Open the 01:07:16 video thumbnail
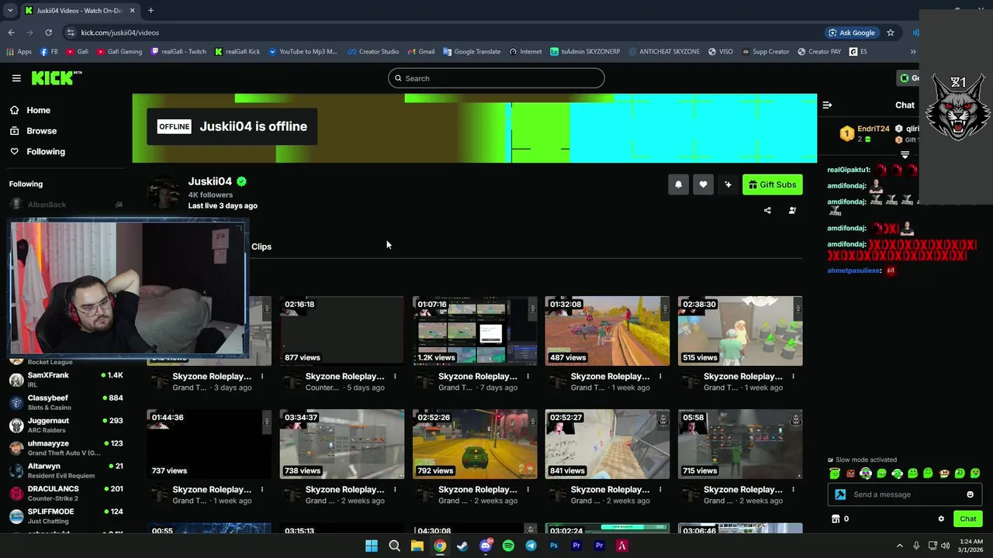Image resolution: width=993 pixels, height=558 pixels. [475, 331]
